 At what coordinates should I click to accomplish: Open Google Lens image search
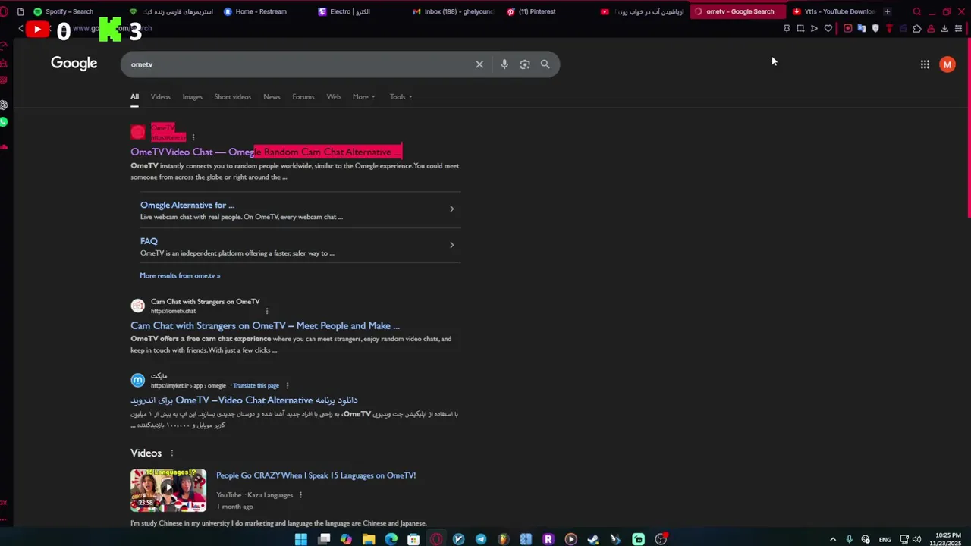[x=525, y=64]
